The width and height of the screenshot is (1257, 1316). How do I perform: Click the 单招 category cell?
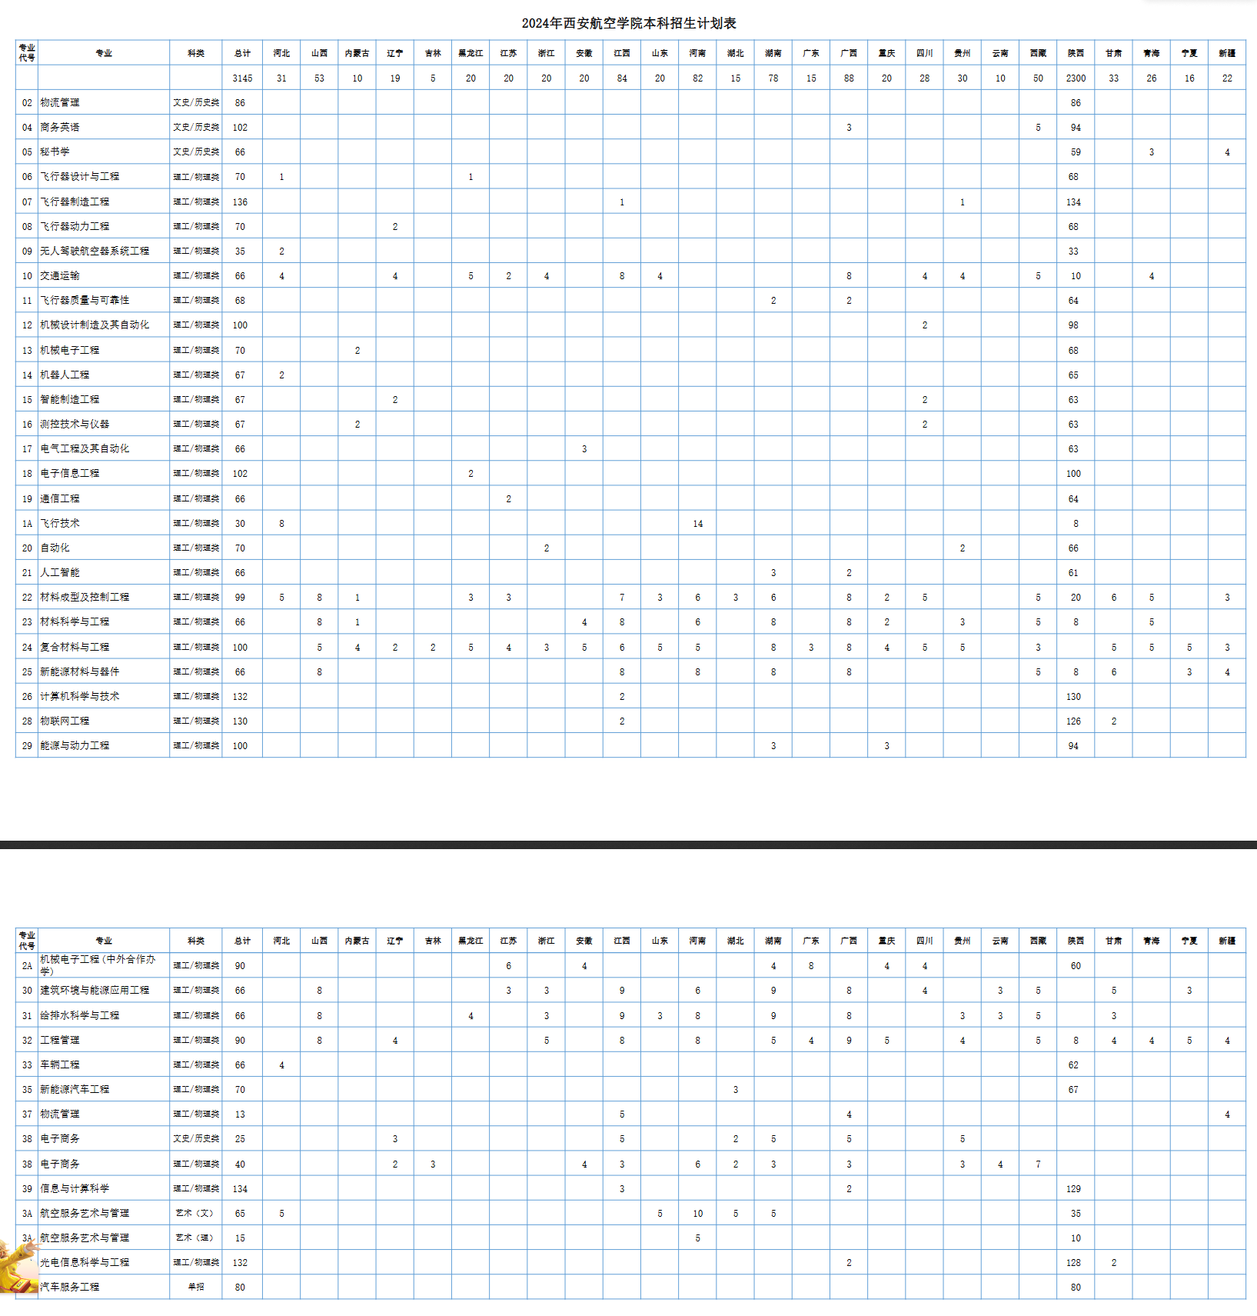[x=196, y=1288]
